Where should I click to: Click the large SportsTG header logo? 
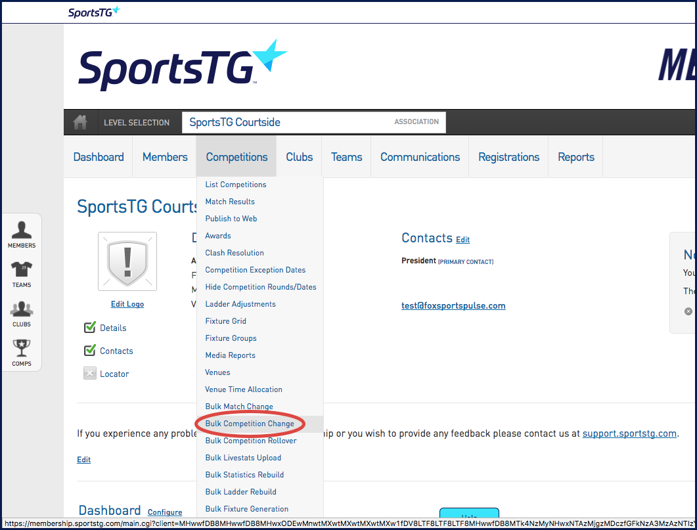[183, 66]
